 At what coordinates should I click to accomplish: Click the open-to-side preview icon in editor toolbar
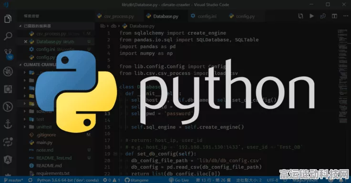(x=323, y=16)
